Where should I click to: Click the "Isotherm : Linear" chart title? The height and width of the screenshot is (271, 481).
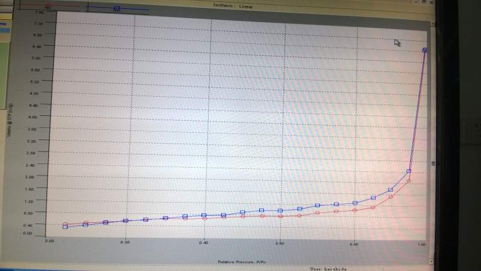233,6
